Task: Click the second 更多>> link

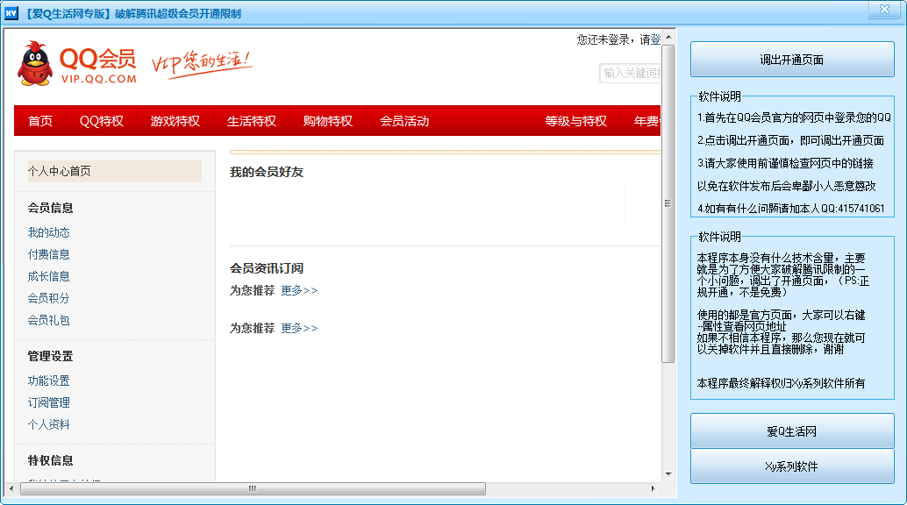Action: (x=300, y=328)
